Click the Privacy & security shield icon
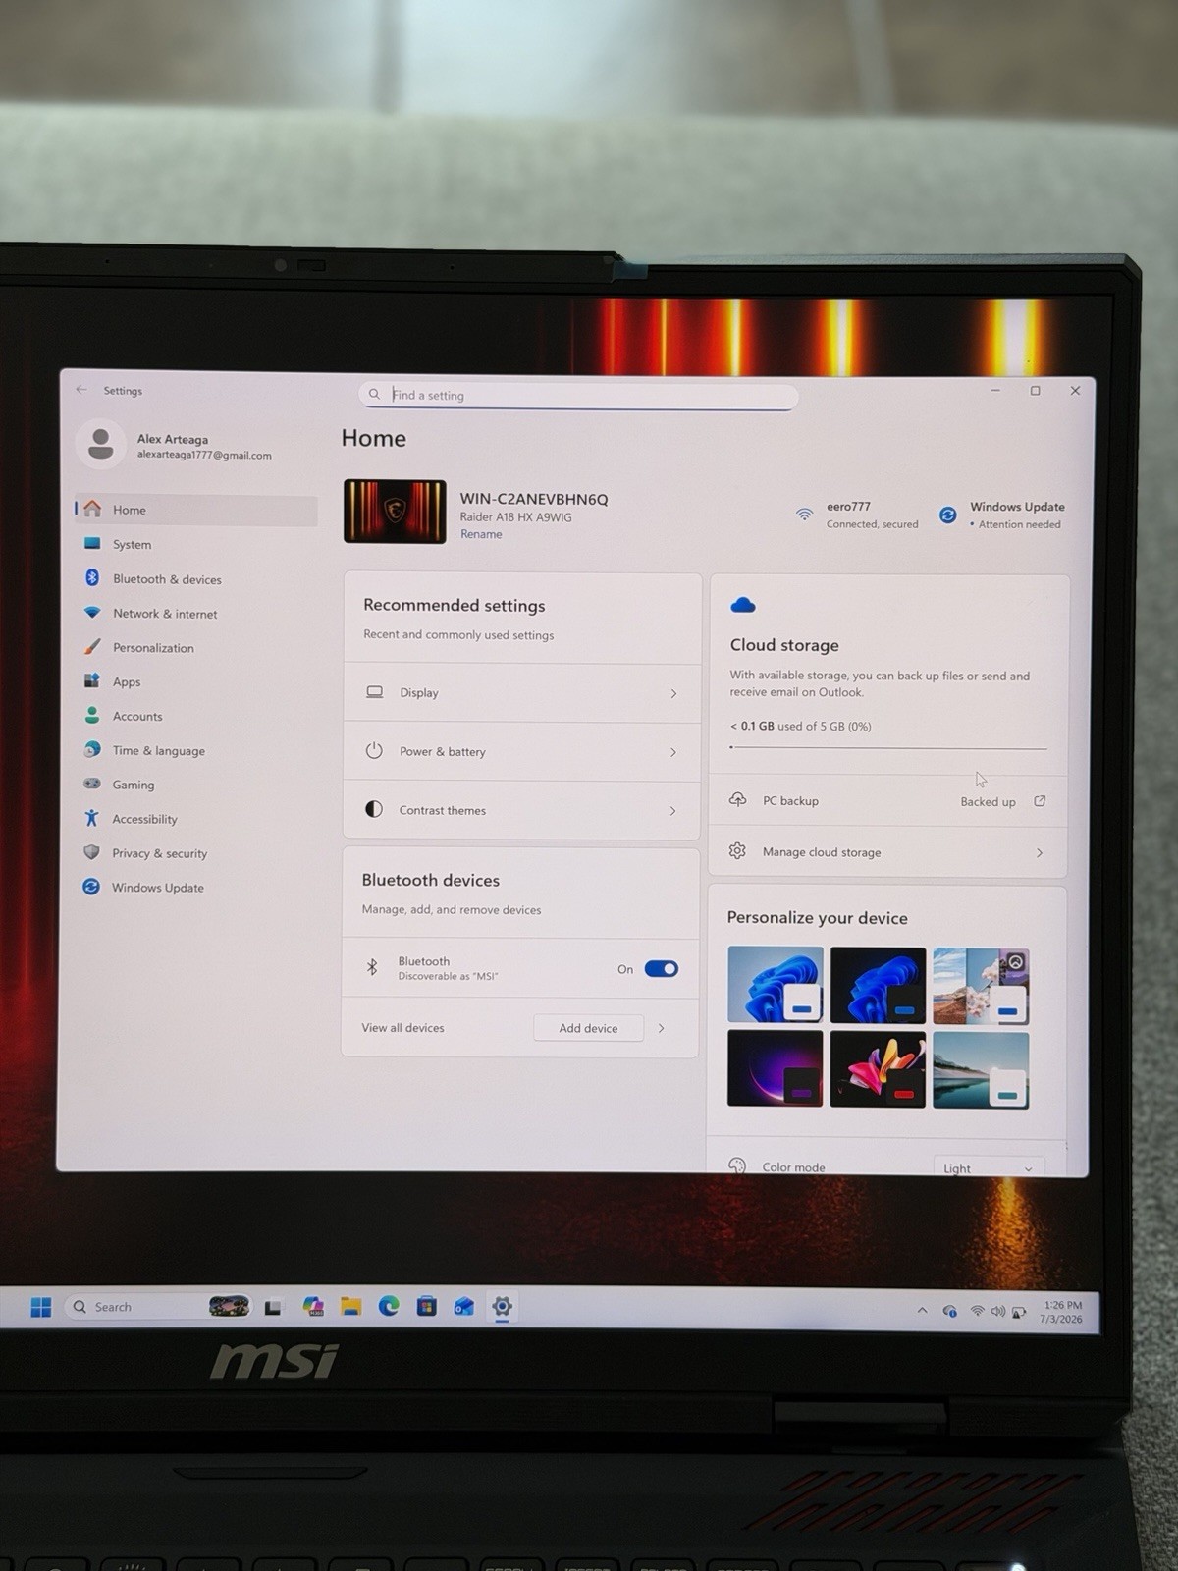1178x1571 pixels. (91, 852)
